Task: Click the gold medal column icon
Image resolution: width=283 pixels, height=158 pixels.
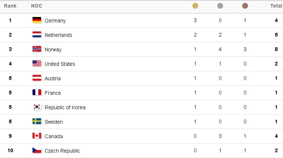Action: click(x=195, y=6)
